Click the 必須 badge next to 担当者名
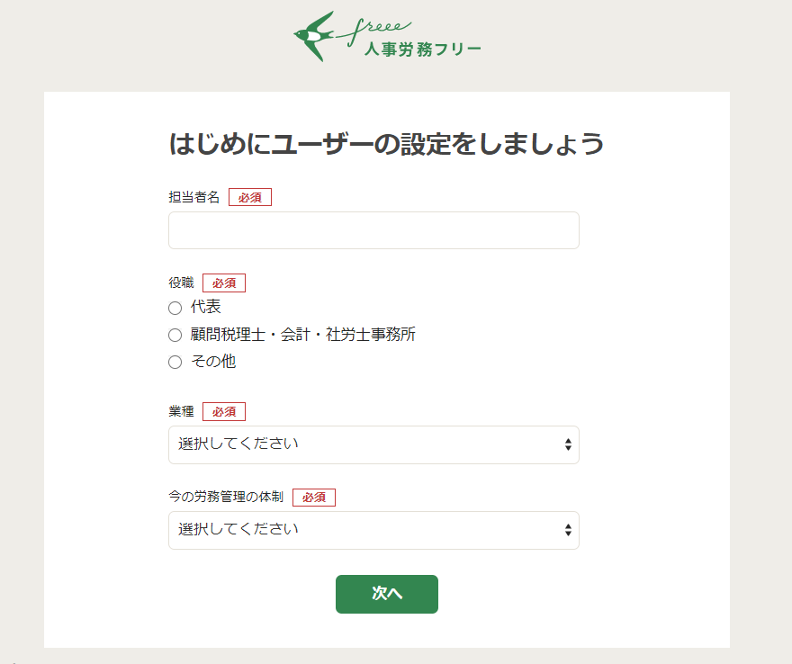 [x=250, y=196]
